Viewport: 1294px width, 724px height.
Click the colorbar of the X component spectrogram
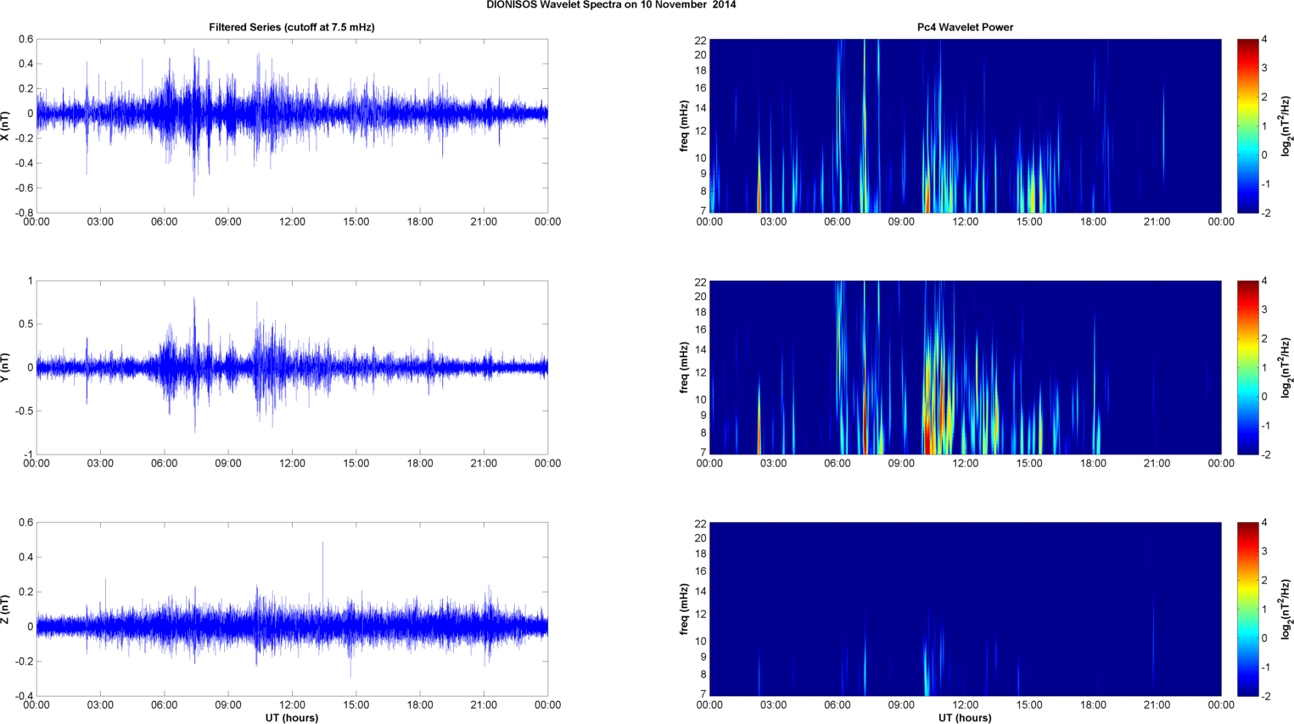pos(1247,125)
